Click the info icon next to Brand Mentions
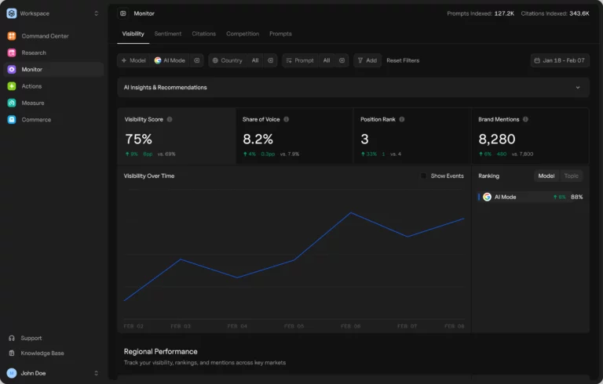Screen dimensions: 603x384 pos(526,119)
